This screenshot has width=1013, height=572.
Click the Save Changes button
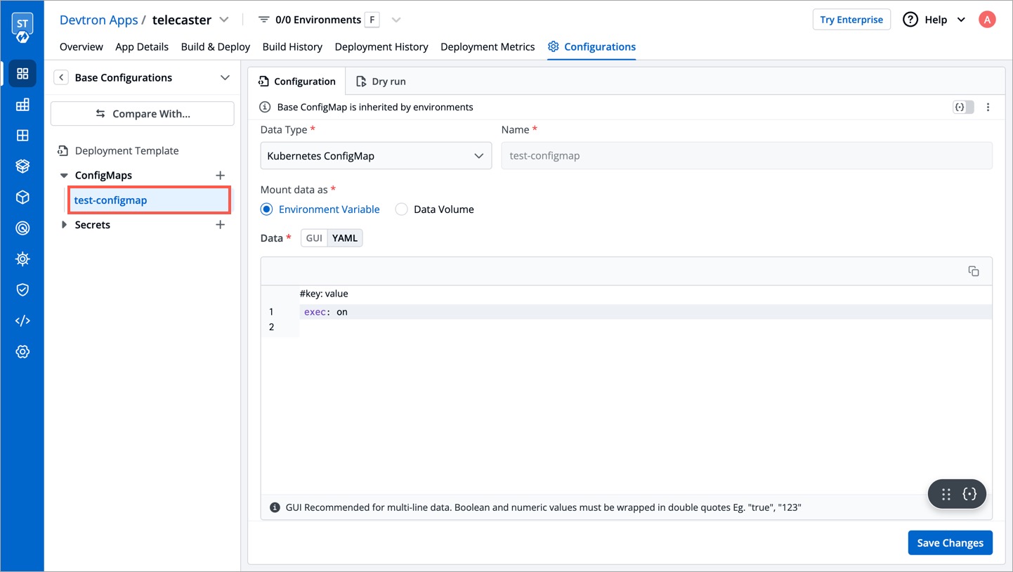[x=950, y=542]
